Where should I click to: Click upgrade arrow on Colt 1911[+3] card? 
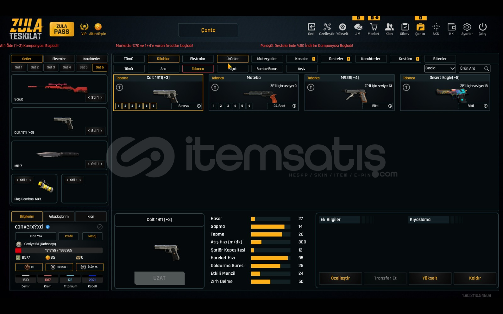coord(119,87)
